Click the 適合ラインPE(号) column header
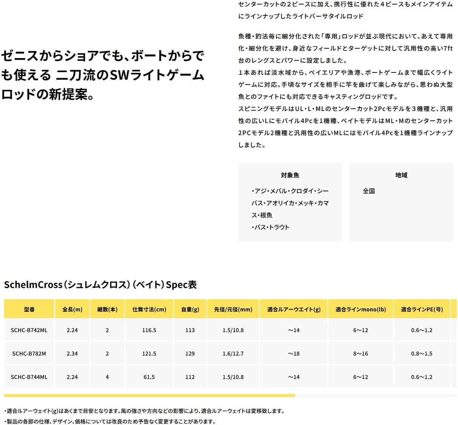Screen dimensions: 458x425 pos(422,309)
